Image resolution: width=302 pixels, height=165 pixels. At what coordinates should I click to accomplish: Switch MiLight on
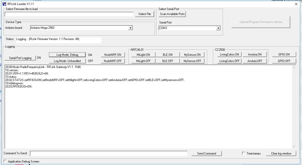143,55
